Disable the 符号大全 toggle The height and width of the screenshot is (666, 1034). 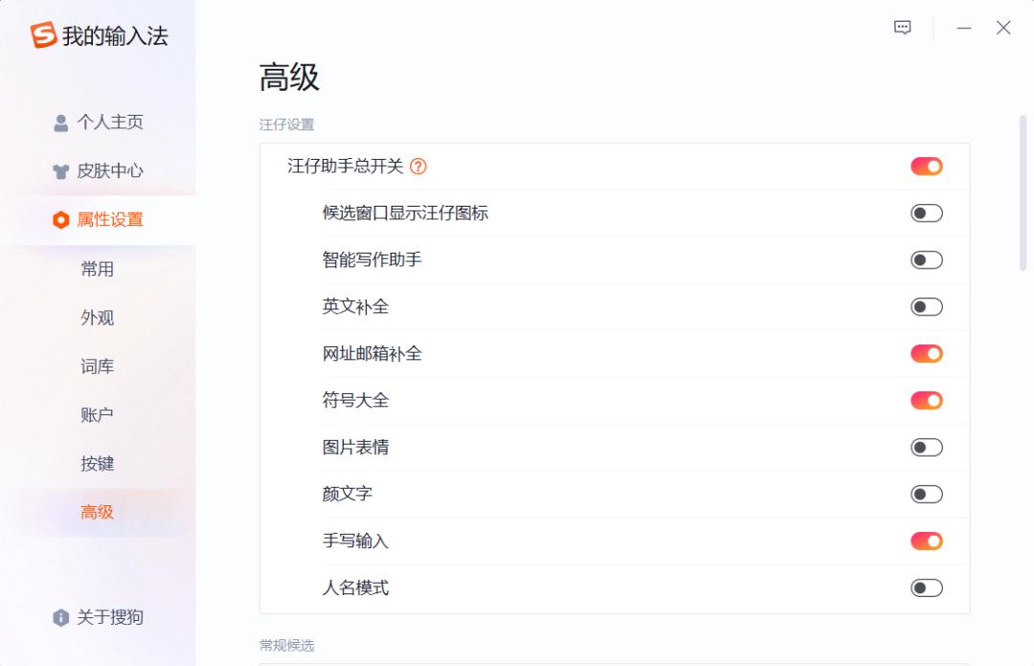[x=926, y=400]
